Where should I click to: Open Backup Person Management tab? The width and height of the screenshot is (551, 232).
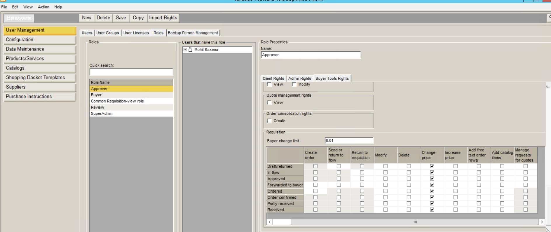[193, 33]
